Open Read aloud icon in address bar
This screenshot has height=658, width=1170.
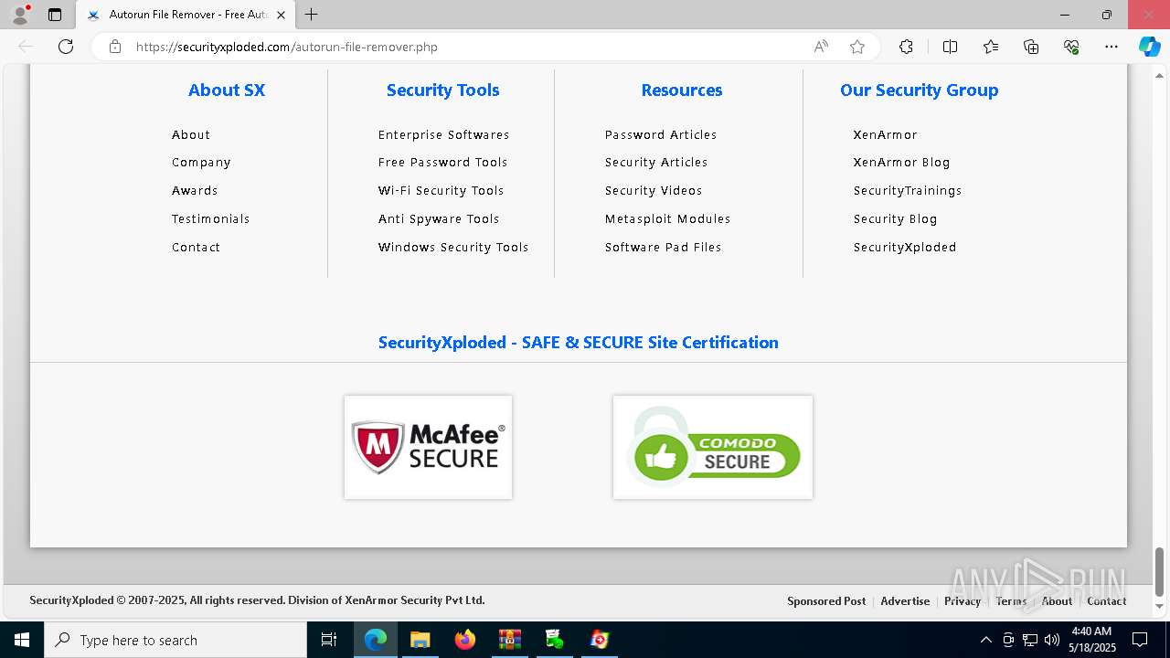tap(821, 47)
